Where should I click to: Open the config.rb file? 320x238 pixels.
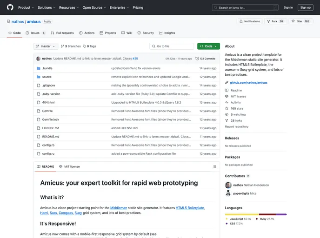click(48, 145)
